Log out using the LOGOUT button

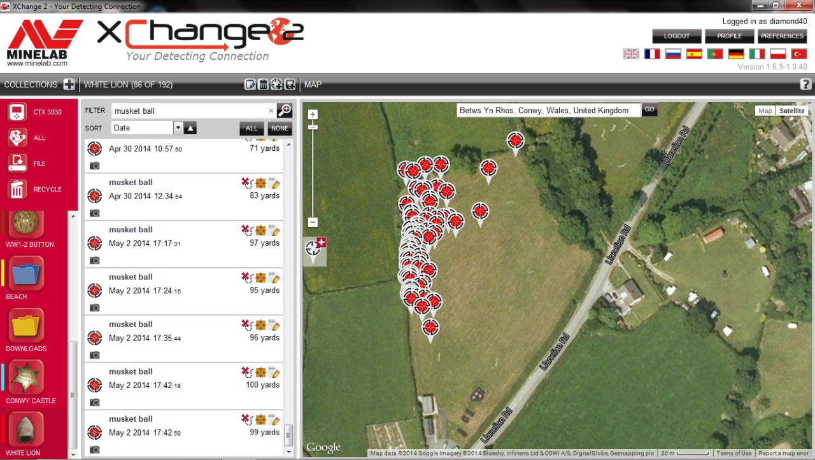pyautogui.click(x=677, y=36)
